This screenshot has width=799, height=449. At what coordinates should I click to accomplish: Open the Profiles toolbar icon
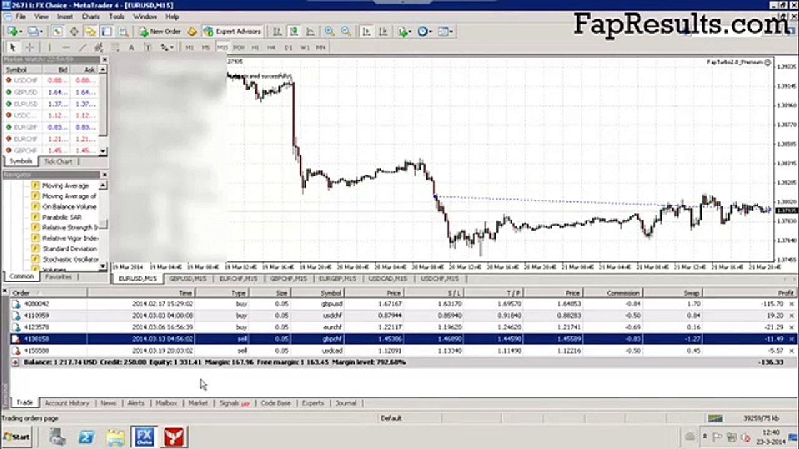[x=34, y=31]
